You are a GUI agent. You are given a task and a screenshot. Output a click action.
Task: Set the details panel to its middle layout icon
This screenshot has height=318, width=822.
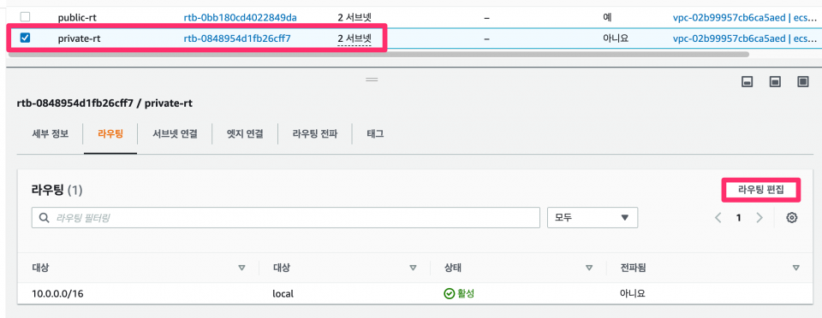(x=775, y=81)
